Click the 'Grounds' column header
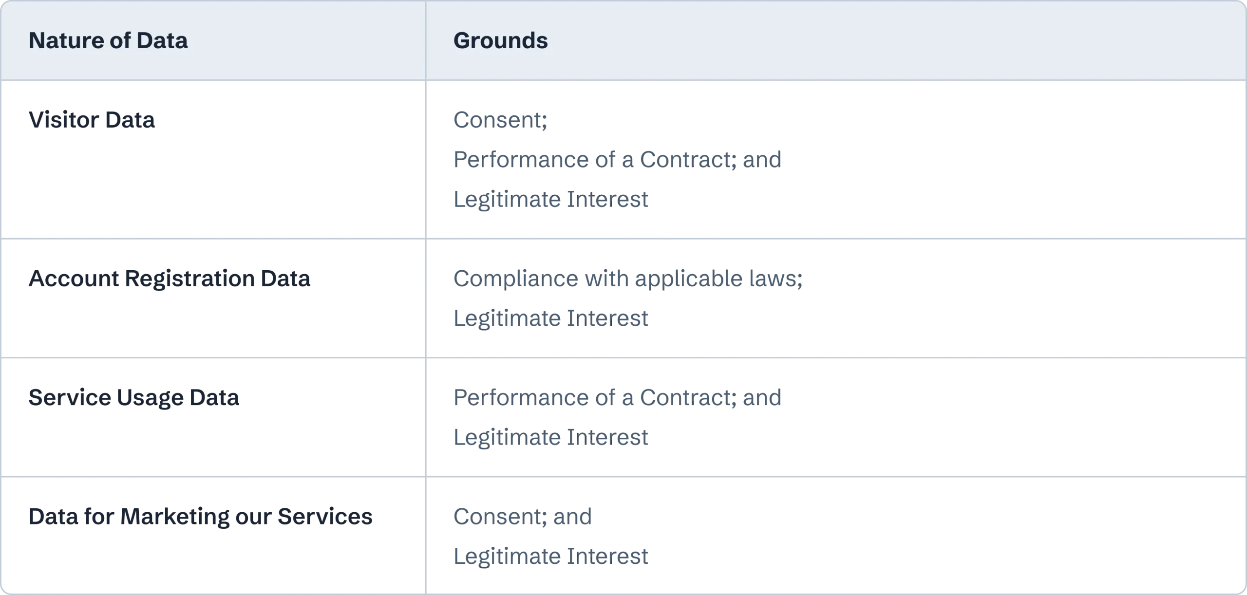 500,40
